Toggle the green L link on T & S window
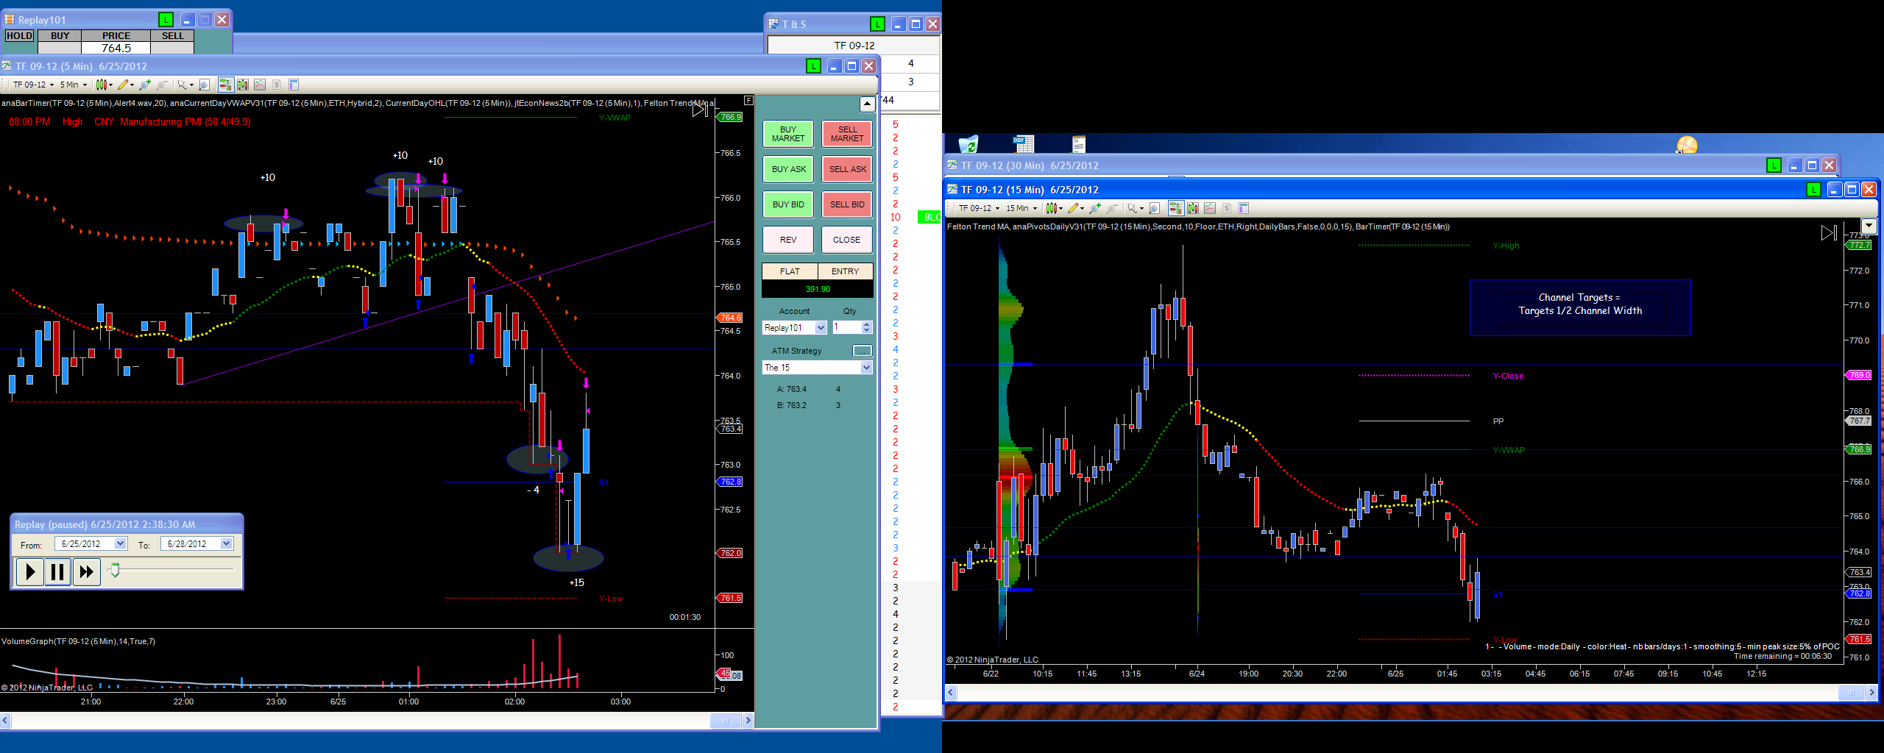 (877, 24)
